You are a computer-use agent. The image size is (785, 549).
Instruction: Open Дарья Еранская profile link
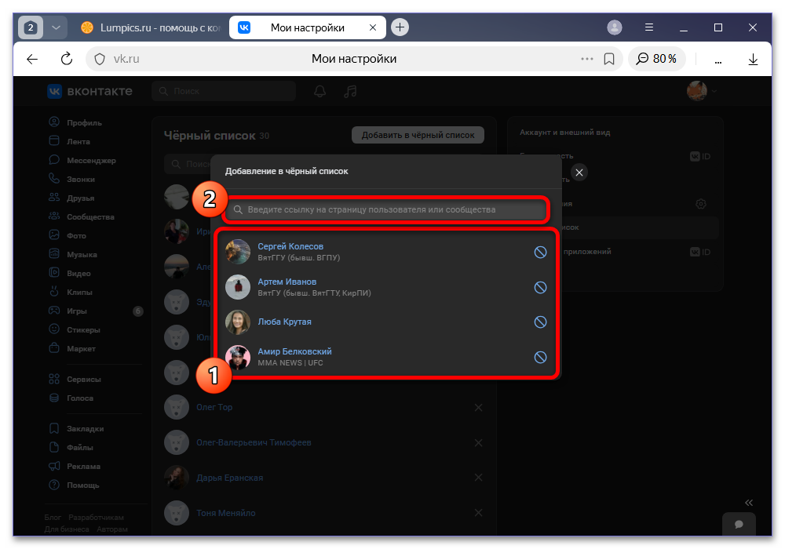230,478
